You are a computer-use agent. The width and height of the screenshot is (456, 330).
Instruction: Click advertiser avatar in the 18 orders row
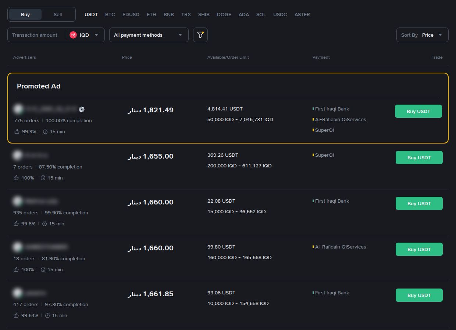(17, 247)
